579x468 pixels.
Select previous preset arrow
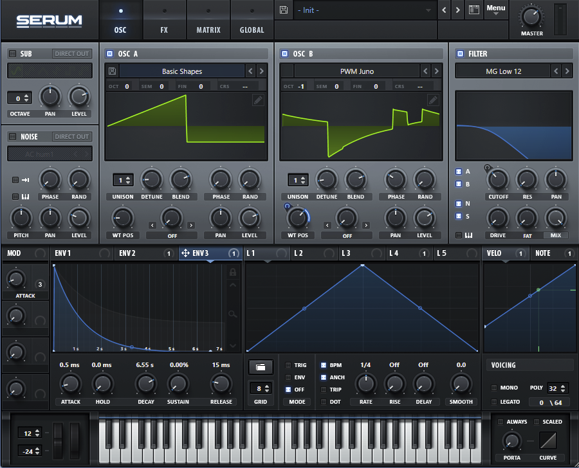pyautogui.click(x=444, y=10)
